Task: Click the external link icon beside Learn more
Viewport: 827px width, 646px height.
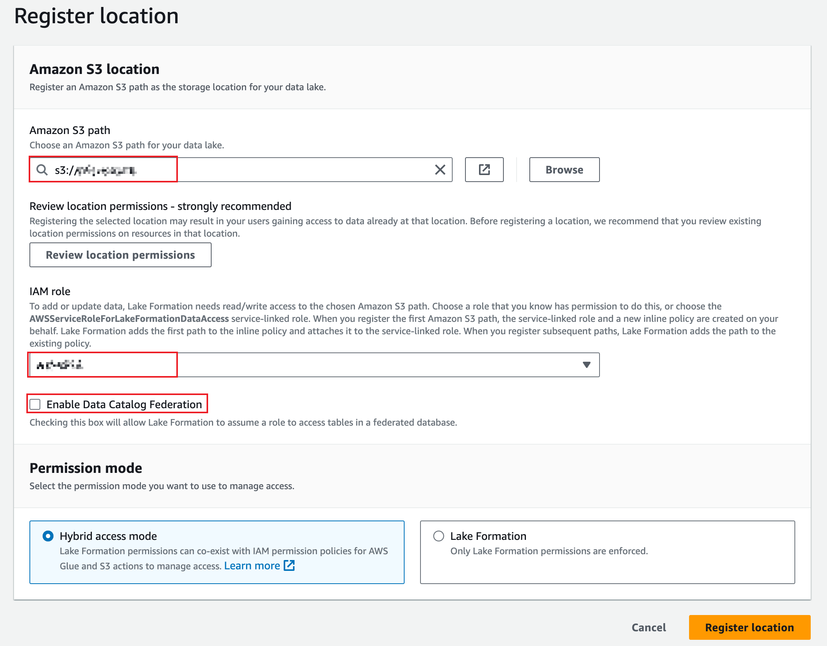Action: pyautogui.click(x=289, y=565)
